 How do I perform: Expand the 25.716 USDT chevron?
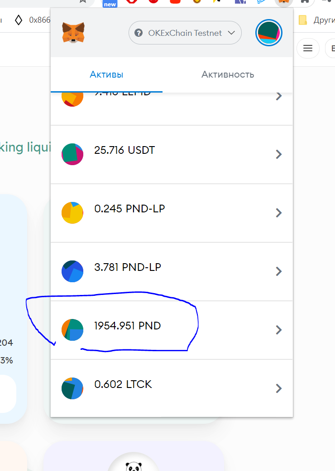click(279, 154)
